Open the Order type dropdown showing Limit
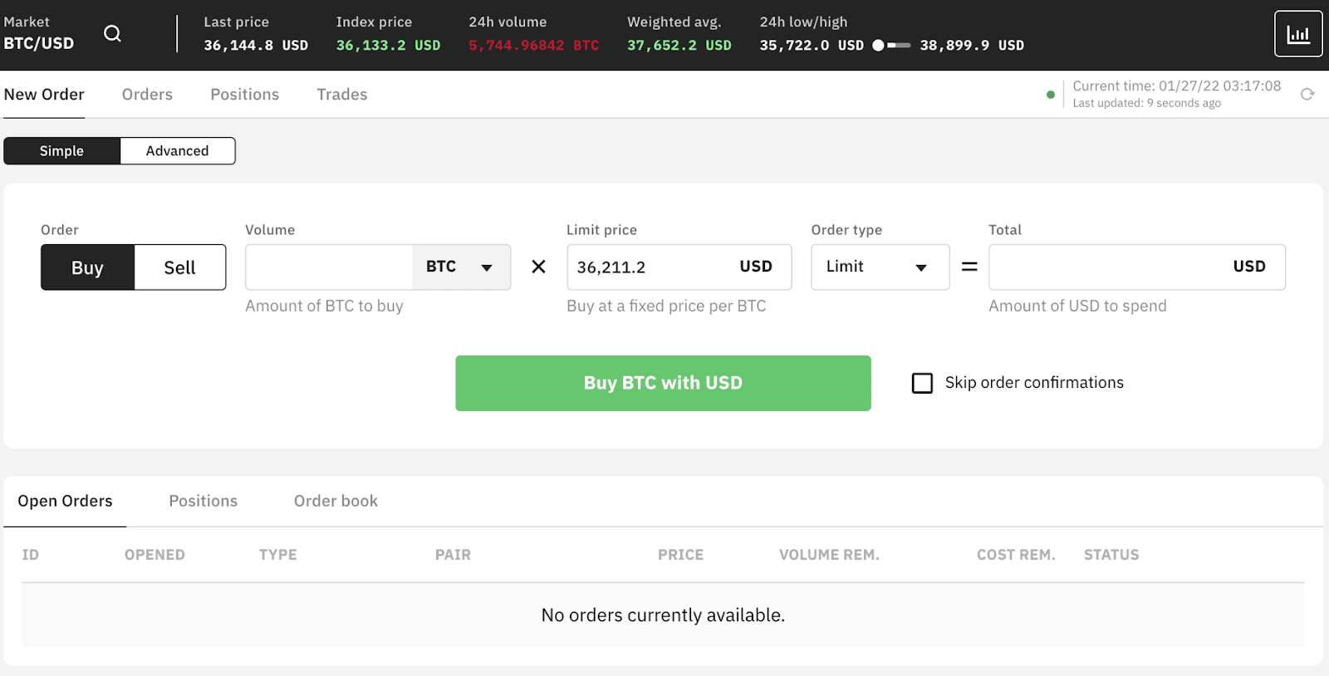 pos(880,267)
